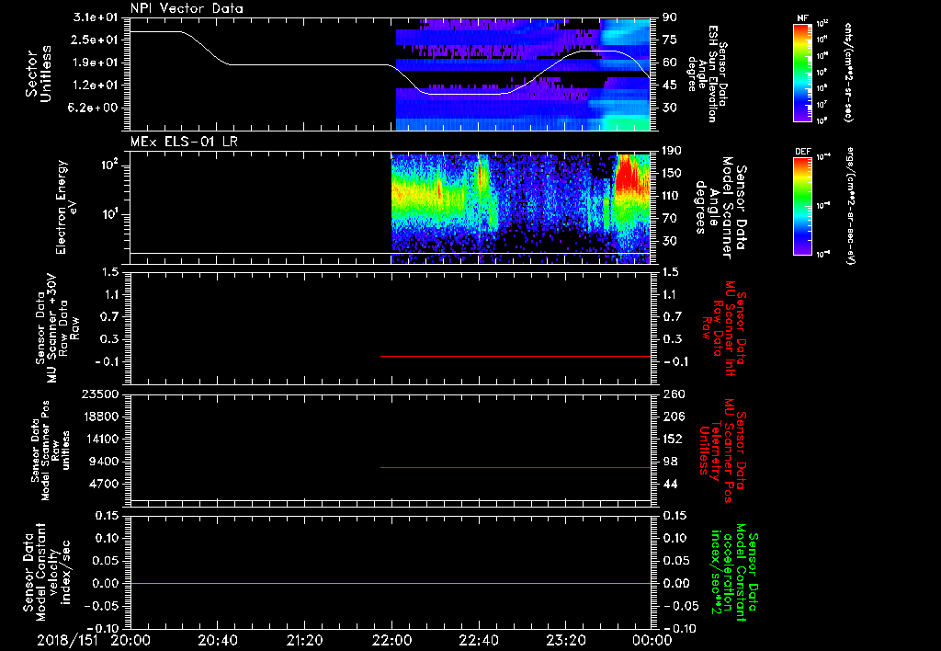941x651 pixels.
Task: Click the 4700 scanner position tick label
Action: pos(104,484)
